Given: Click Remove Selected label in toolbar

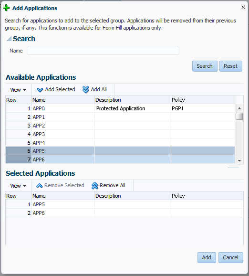Looking at the screenshot, I should click(64, 185).
